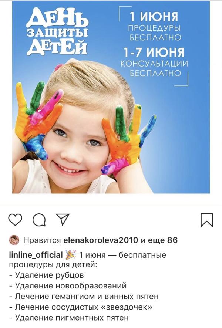Tap the «Нравится» likes label
The width and height of the screenshot is (222, 328).
click(x=42, y=240)
